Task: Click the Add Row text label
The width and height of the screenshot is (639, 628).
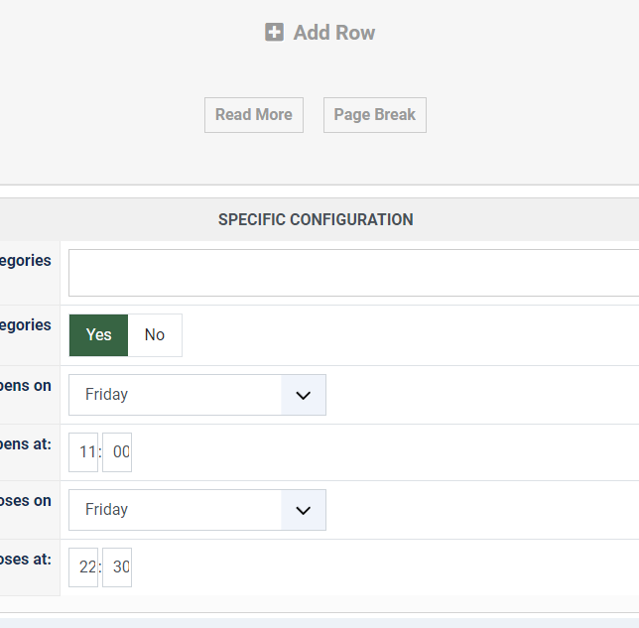Action: tap(334, 33)
